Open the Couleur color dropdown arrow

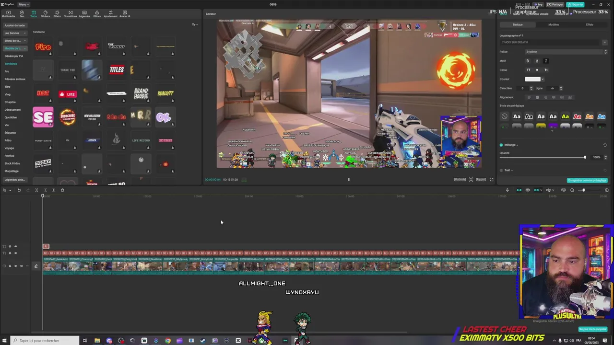pyautogui.click(x=543, y=79)
